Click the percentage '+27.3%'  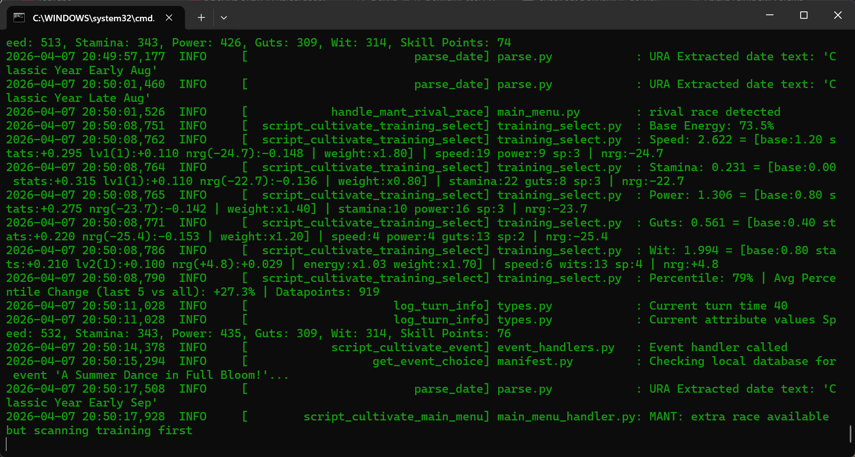[x=234, y=292]
